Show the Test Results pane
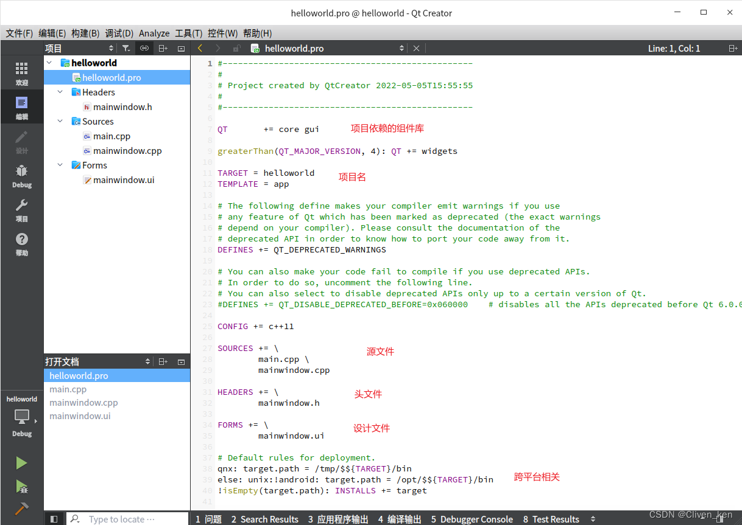 point(551,519)
